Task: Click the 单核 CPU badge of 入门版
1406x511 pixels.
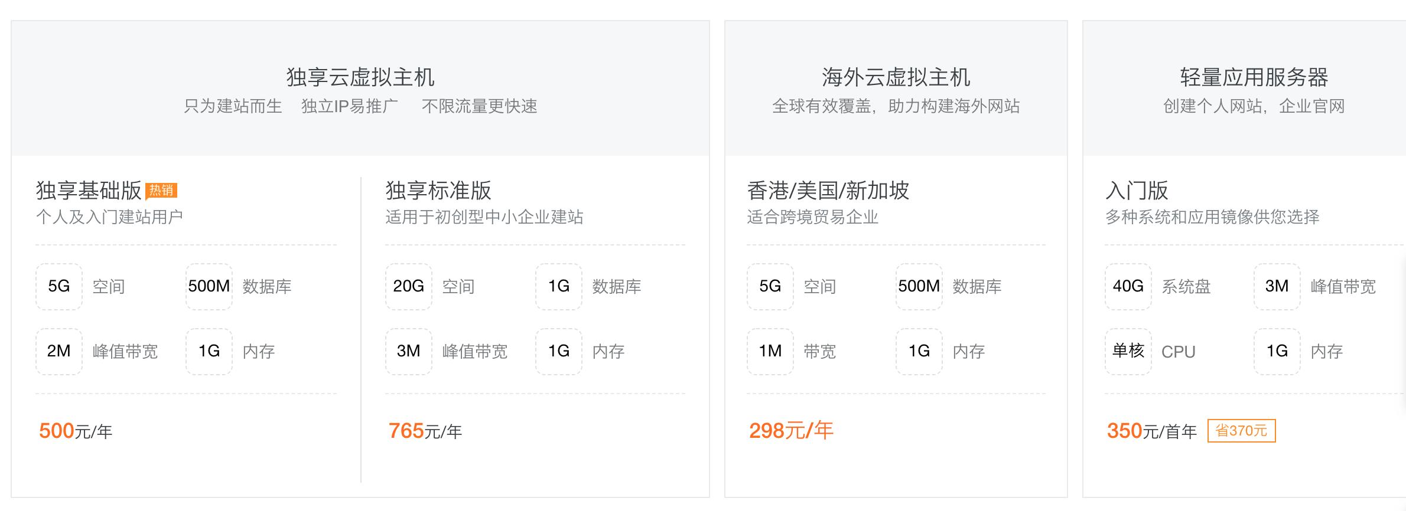Action: tap(1128, 351)
